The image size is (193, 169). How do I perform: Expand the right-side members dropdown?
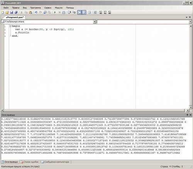point(190,22)
